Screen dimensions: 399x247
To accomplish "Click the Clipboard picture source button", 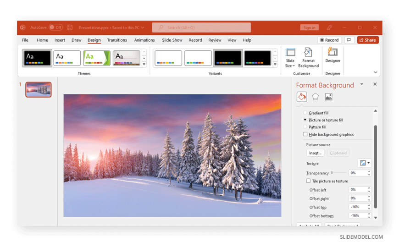I will [x=338, y=153].
